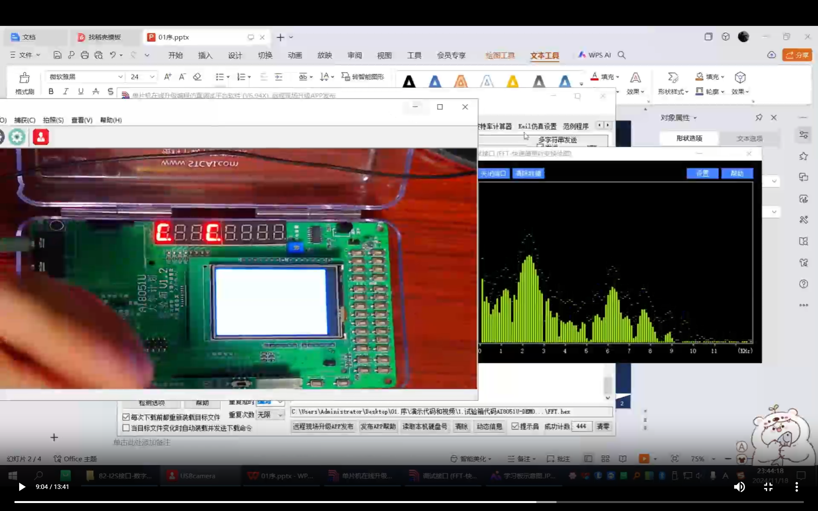The image size is (818, 511).
Task: Expand the 对象属性 panel dropdown arrow
Action: [695, 118]
